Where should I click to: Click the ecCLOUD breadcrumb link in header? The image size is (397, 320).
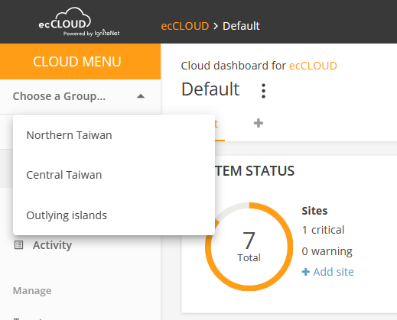point(185,26)
